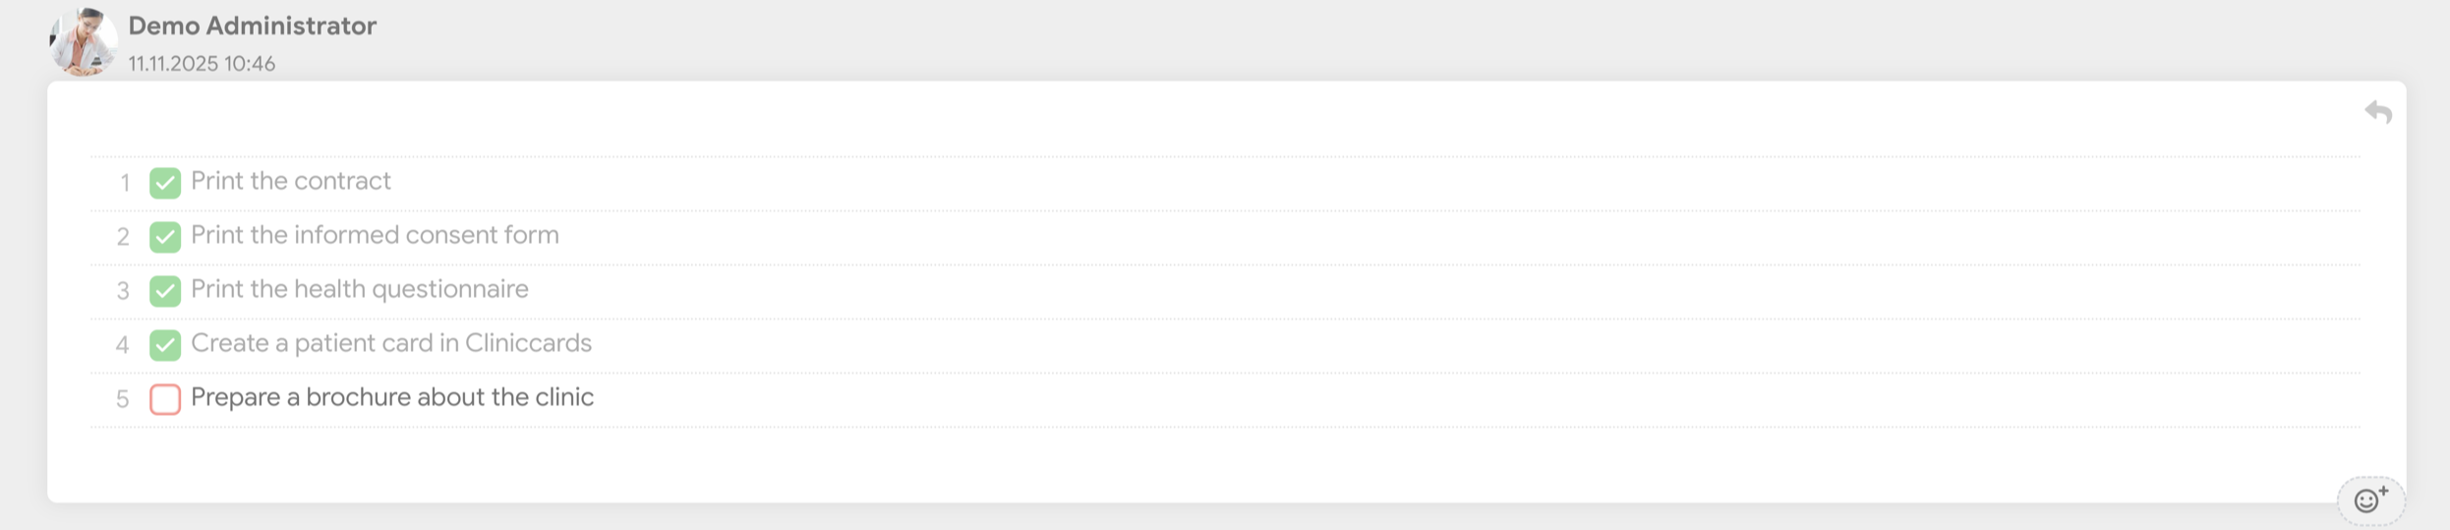Screen dimensions: 2450x530
Task: Click the Demo Administrator author name
Action: [x=252, y=27]
